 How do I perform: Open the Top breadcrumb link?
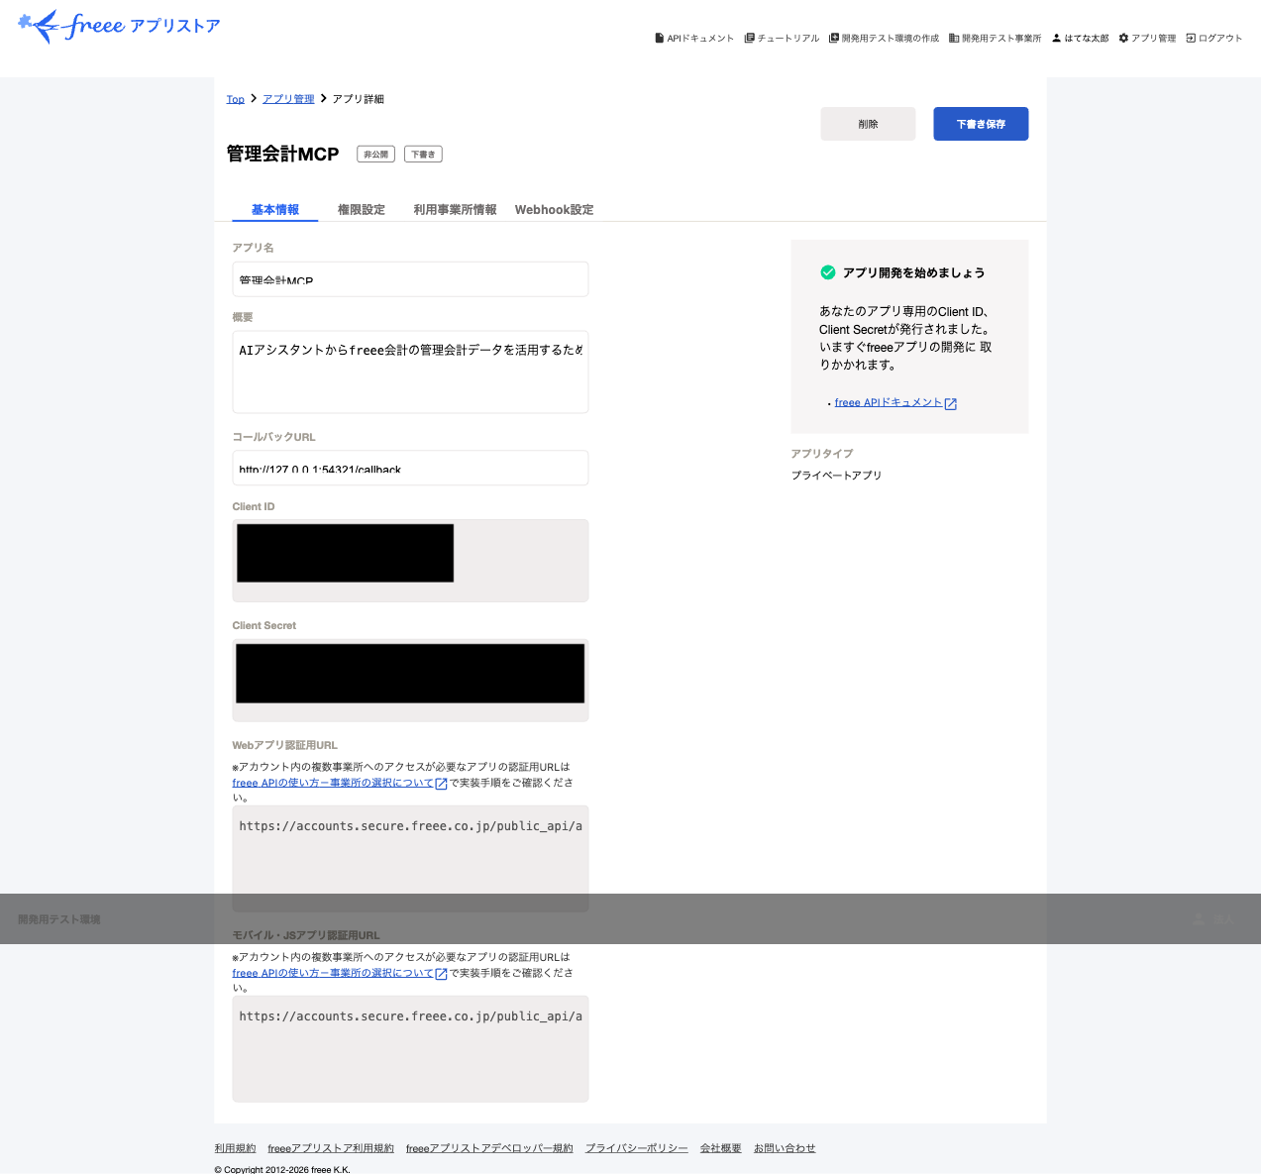pyautogui.click(x=235, y=98)
